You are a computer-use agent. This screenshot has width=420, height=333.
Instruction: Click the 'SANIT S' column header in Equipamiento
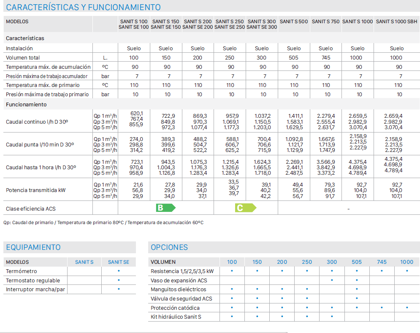[84, 262]
